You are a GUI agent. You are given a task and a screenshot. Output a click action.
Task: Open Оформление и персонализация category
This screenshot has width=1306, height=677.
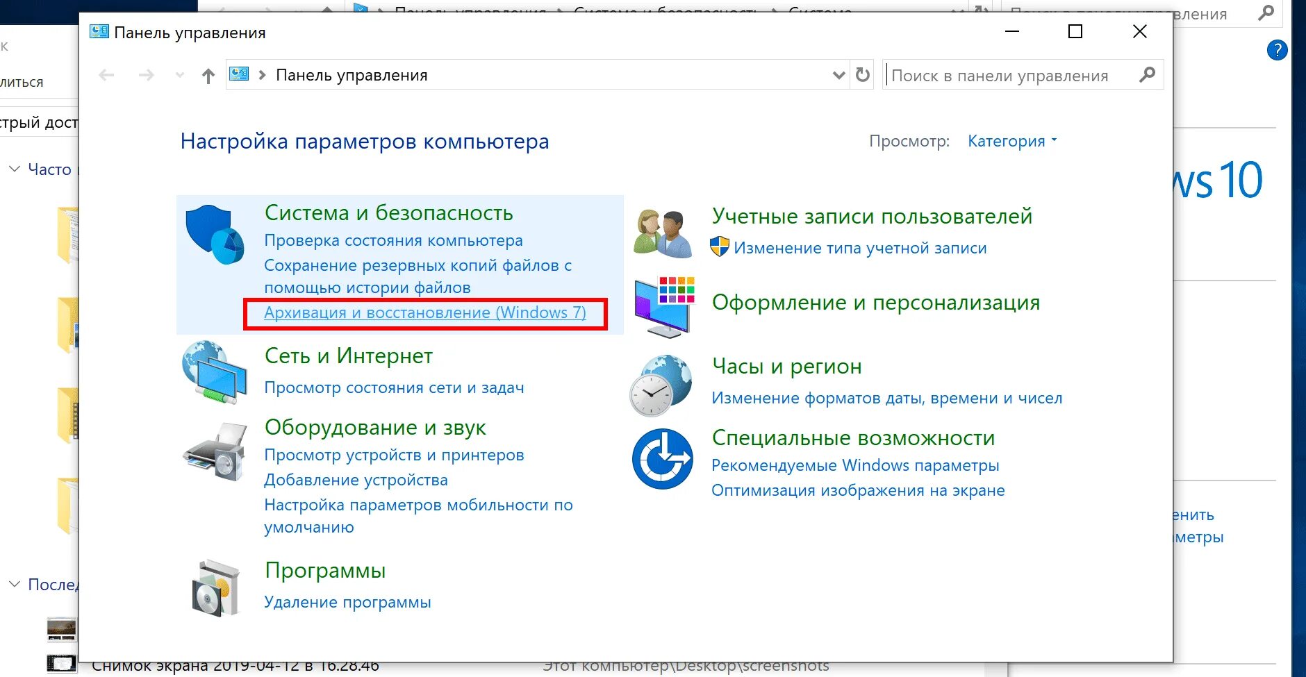coord(876,302)
